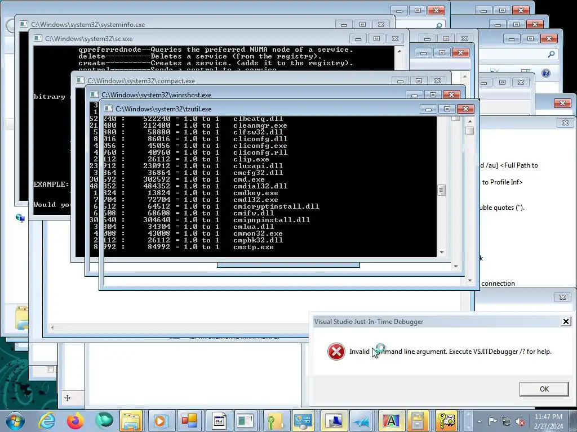Click the 'Invalid command line argument' message text
The image size is (577, 432).
(450, 352)
